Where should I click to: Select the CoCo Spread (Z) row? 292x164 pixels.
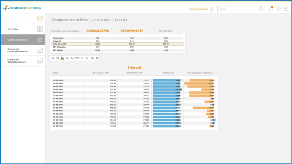[x=118, y=44]
